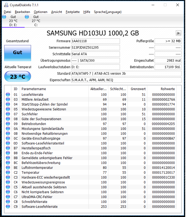The image size is (186, 217).
Task: Open the Festplatte menu
Action: tap(73, 12)
